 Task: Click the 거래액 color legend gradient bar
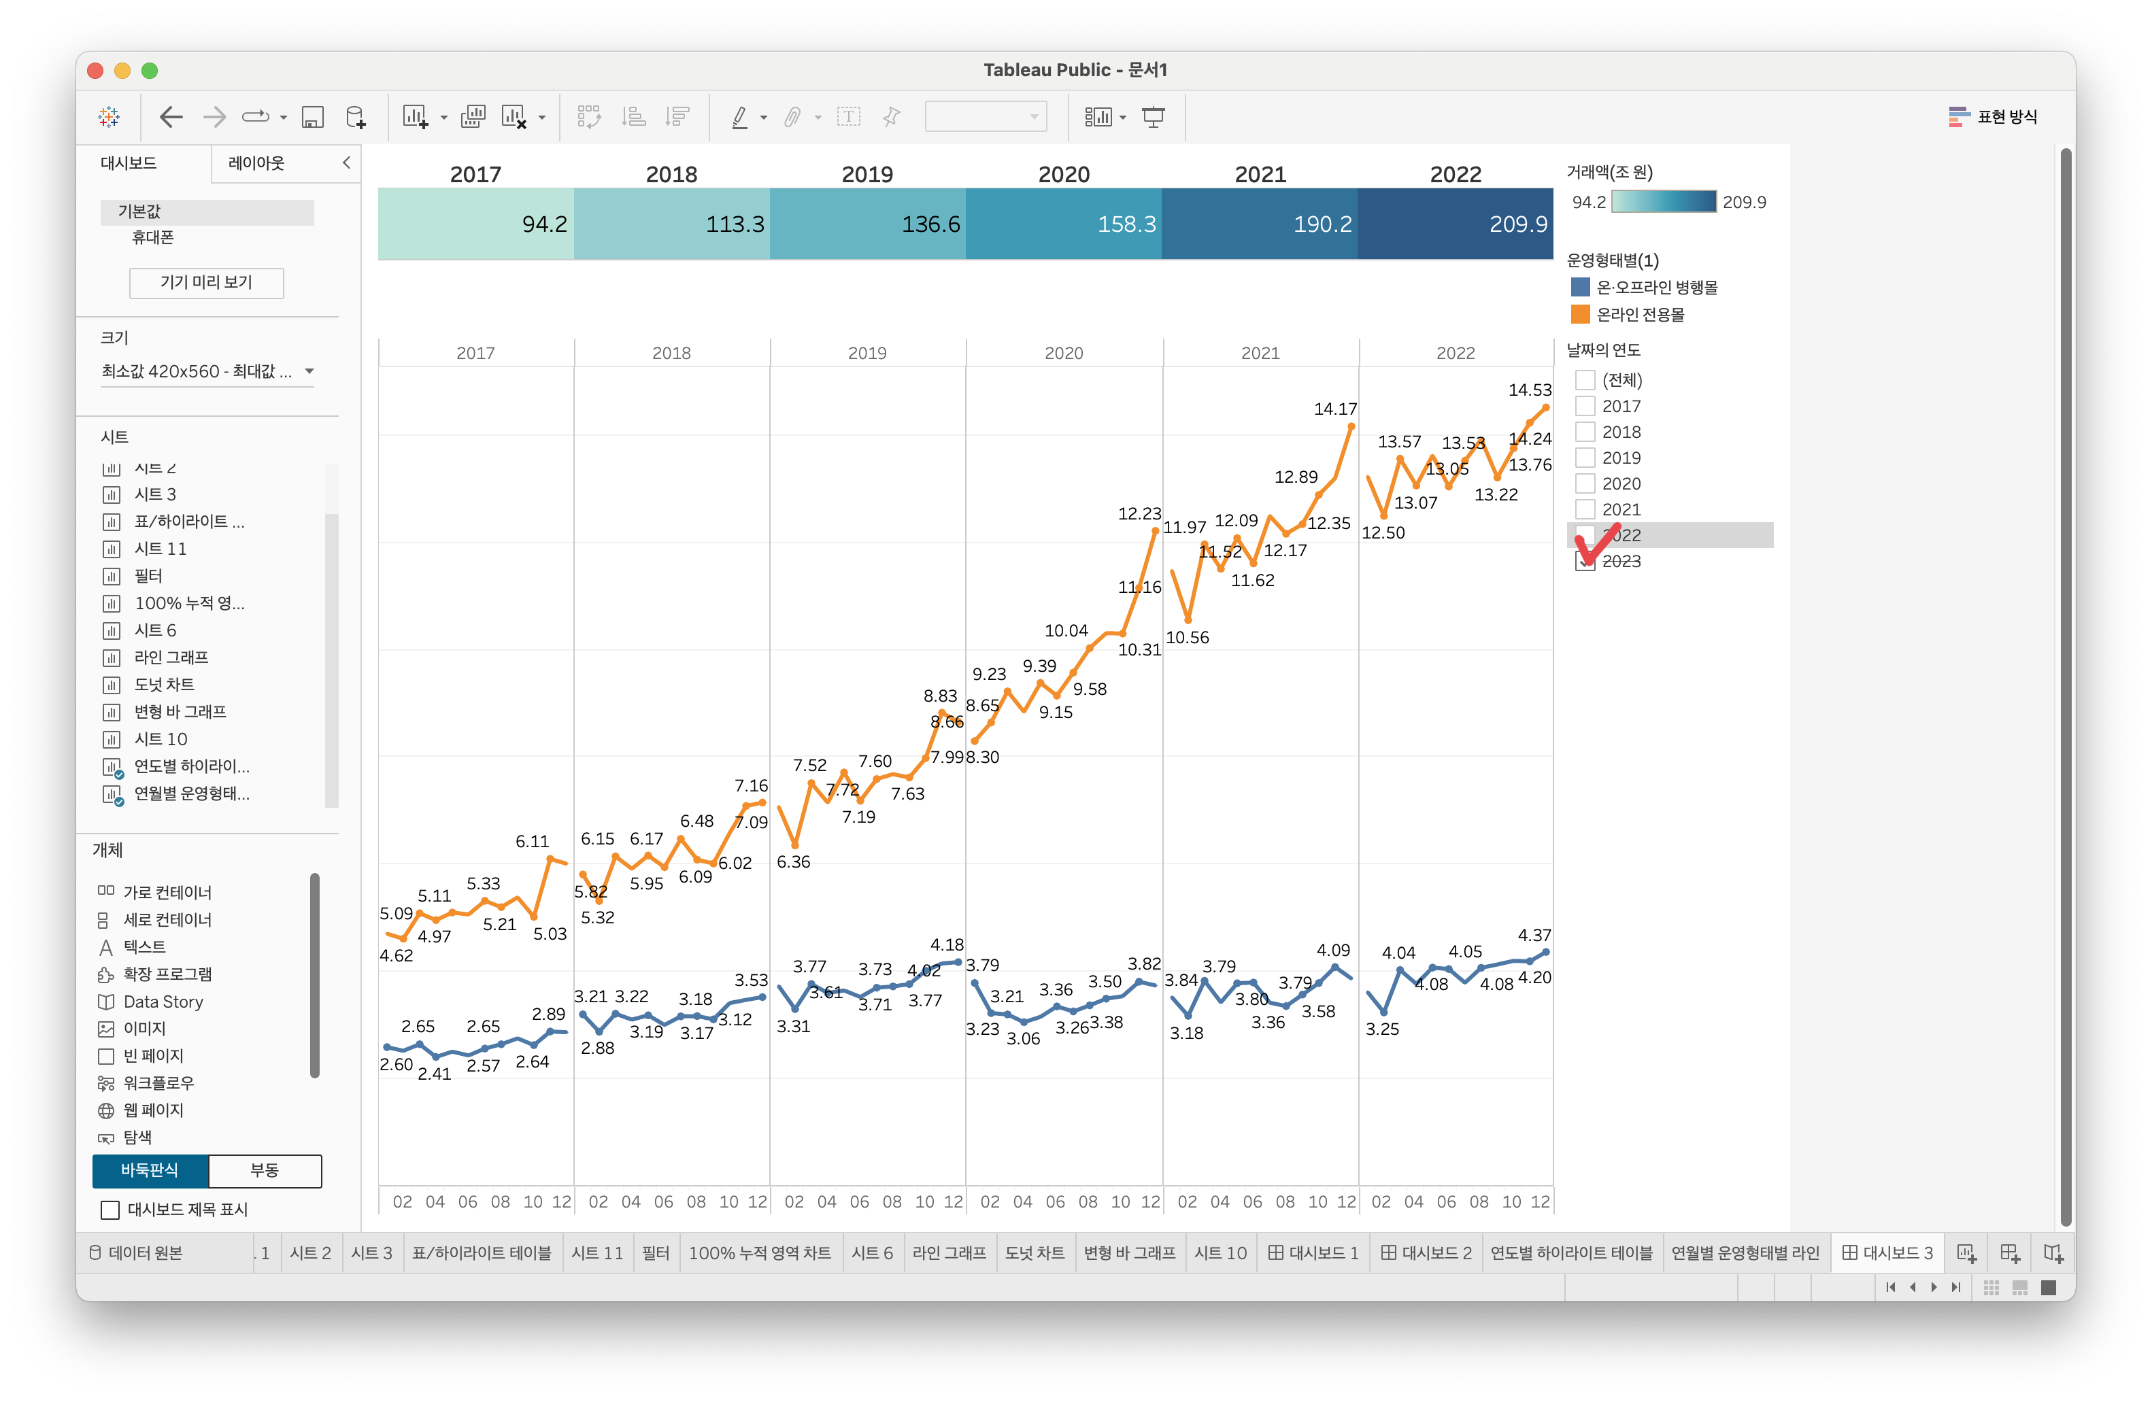click(1663, 201)
